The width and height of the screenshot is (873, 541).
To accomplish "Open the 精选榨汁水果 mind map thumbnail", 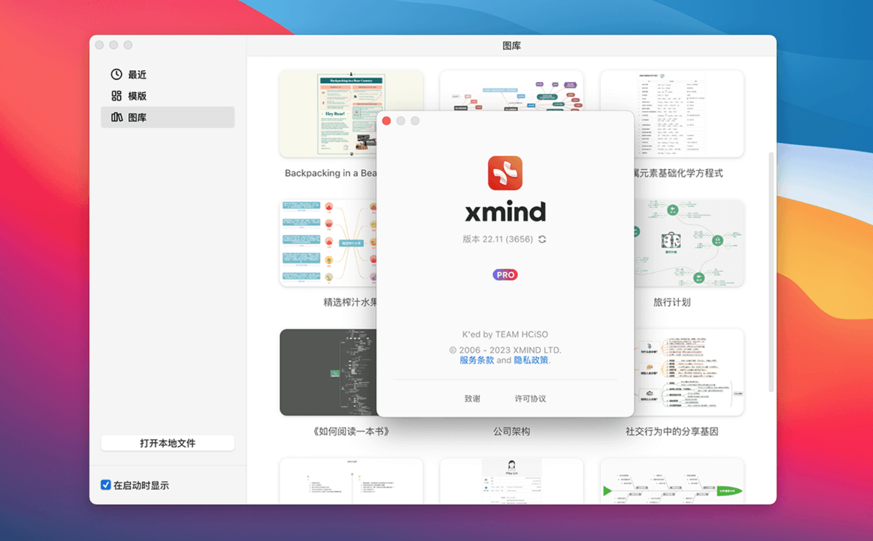I will tap(328, 243).
